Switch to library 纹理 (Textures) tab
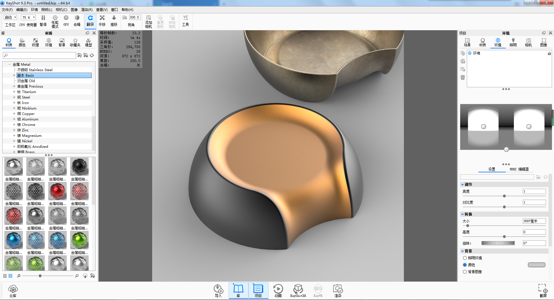Screen dimensions: 554x300 36,42
